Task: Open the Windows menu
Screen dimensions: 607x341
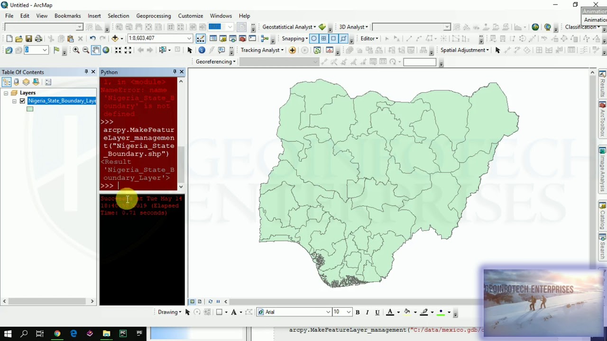Action: click(x=221, y=16)
